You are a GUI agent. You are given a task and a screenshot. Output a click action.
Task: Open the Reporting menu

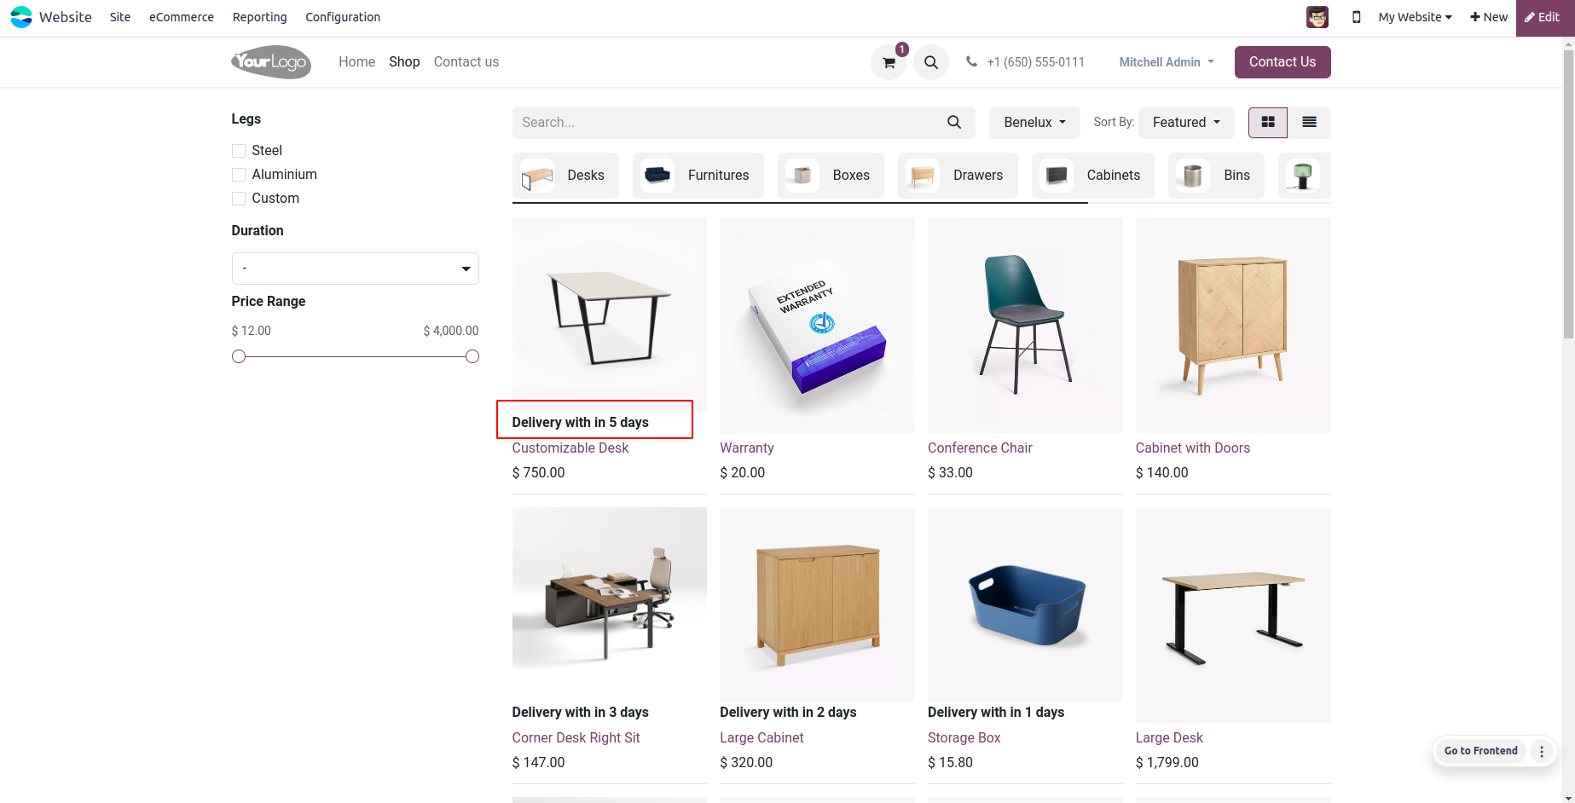coord(259,17)
